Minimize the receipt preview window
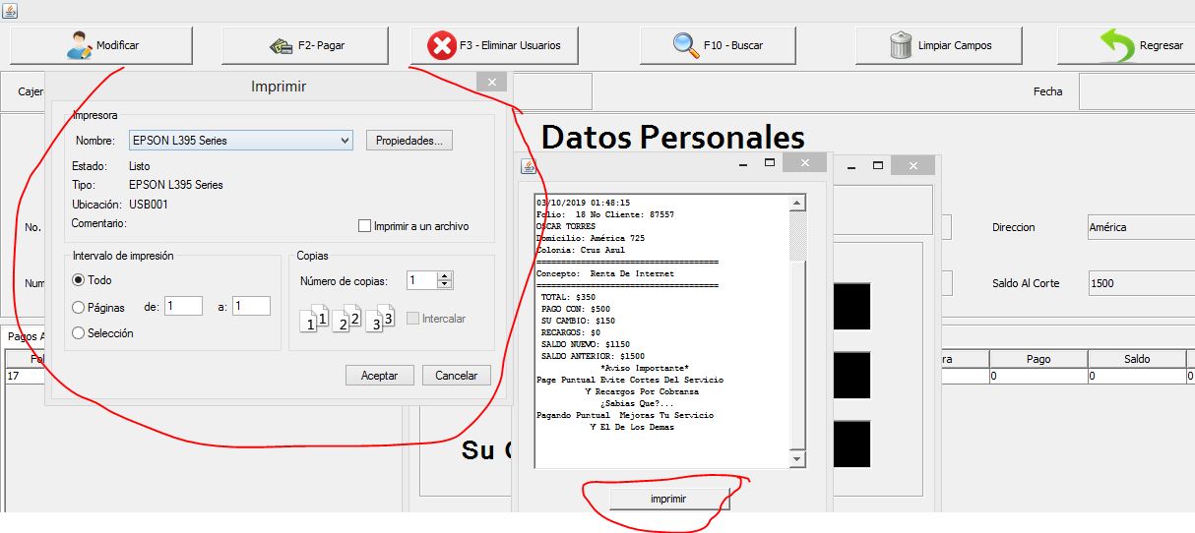The image size is (1195, 533). pyautogui.click(x=743, y=163)
